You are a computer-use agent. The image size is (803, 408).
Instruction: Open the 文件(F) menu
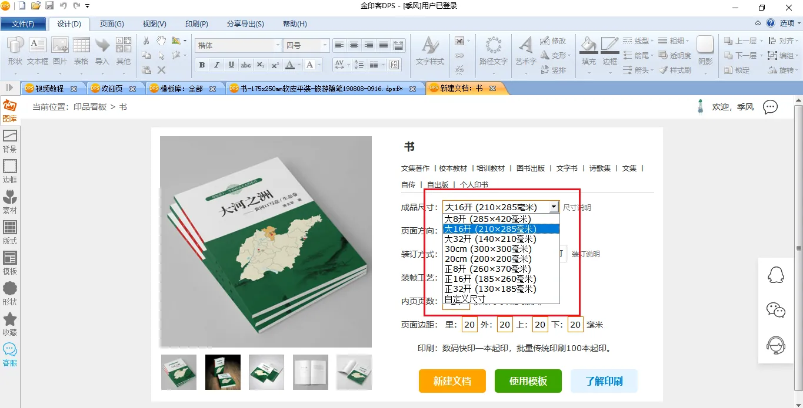point(23,24)
